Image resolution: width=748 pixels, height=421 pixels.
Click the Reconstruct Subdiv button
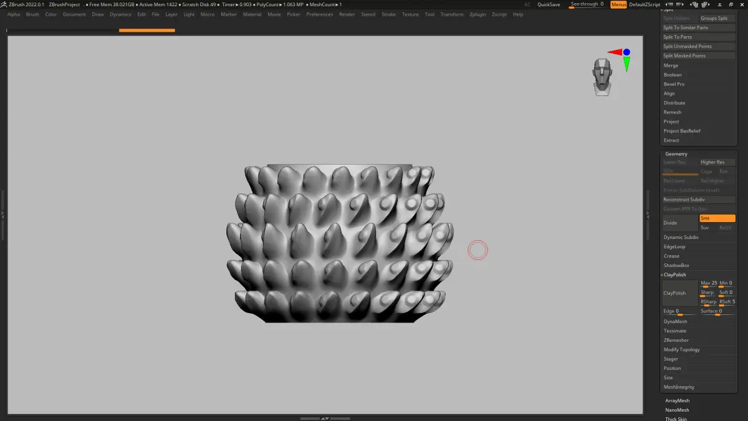[699, 200]
